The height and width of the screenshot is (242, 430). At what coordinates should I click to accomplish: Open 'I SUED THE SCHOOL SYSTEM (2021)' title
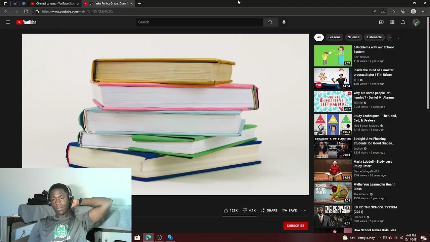click(375, 210)
